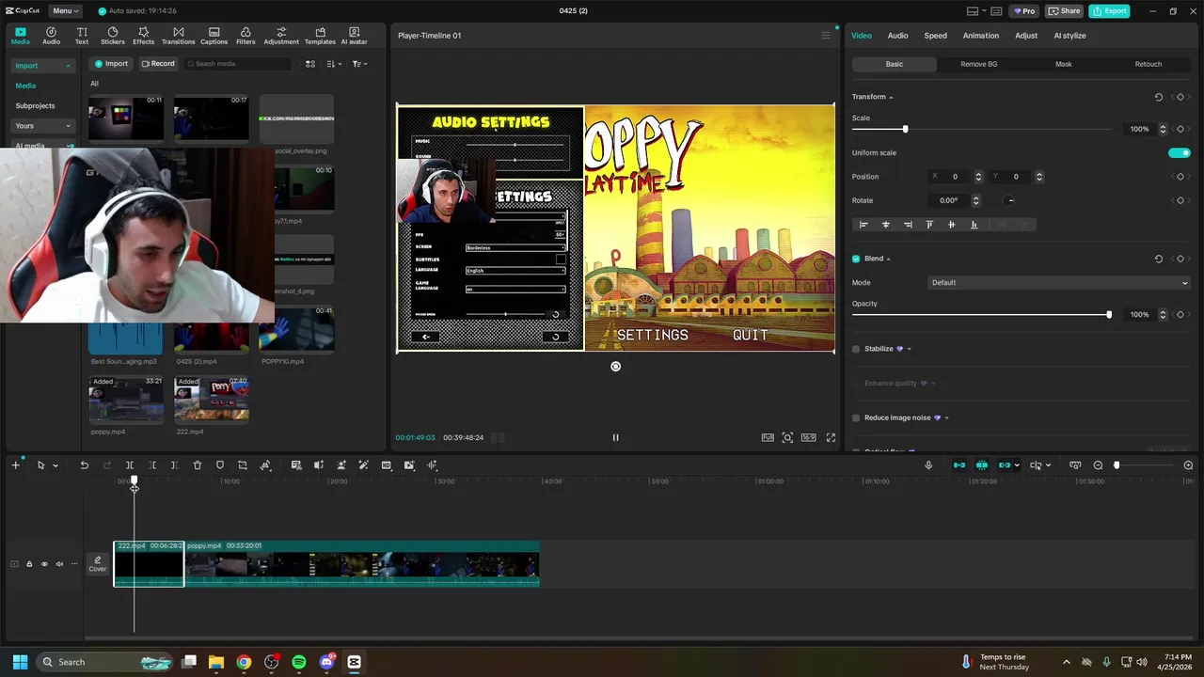Click the player aspect ratio button

pyautogui.click(x=808, y=437)
